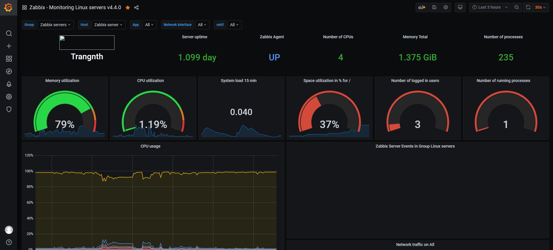Click the Number of processes panel title
Viewport: 553px width, 250px height.
coord(503,37)
